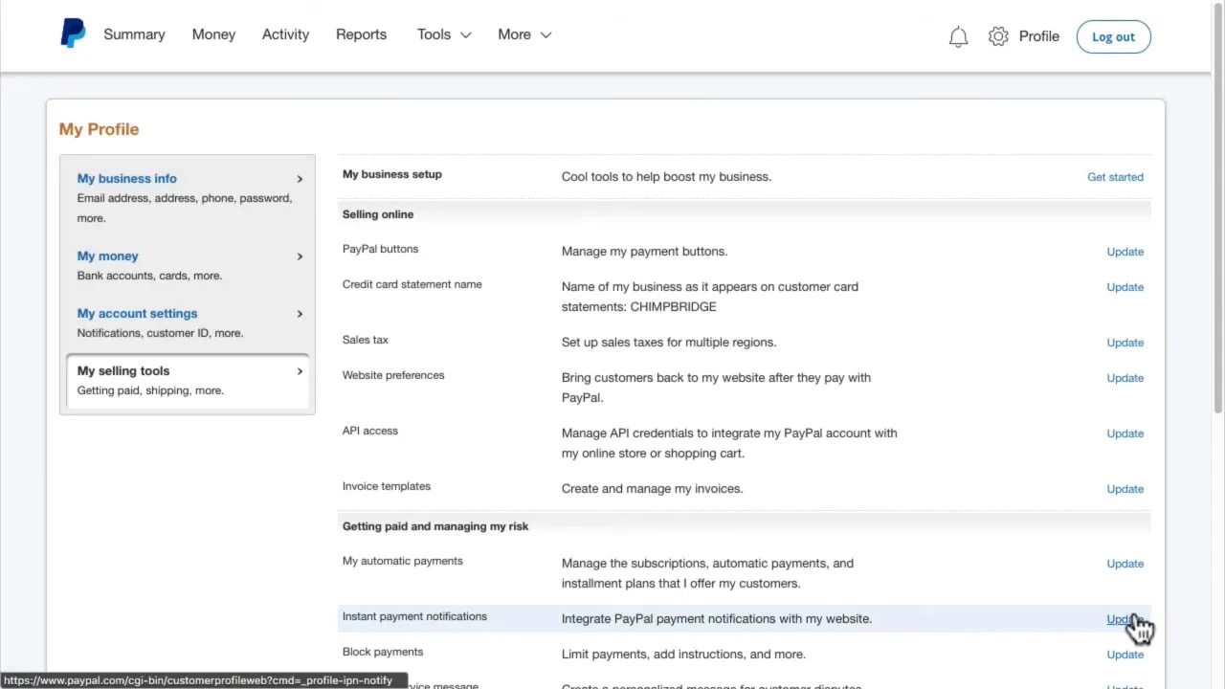This screenshot has width=1225, height=689.
Task: Update API access
Action: coord(1125,433)
